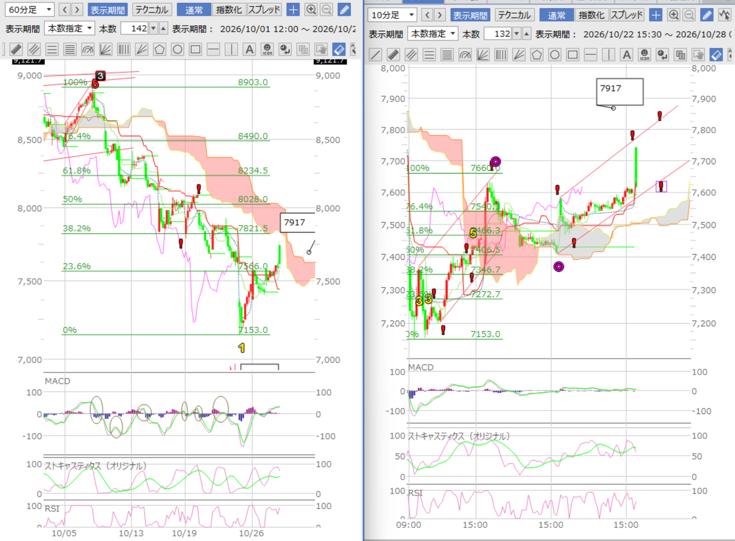Select the ruler tool in left chart
735x541 pixels.
click(x=16, y=49)
